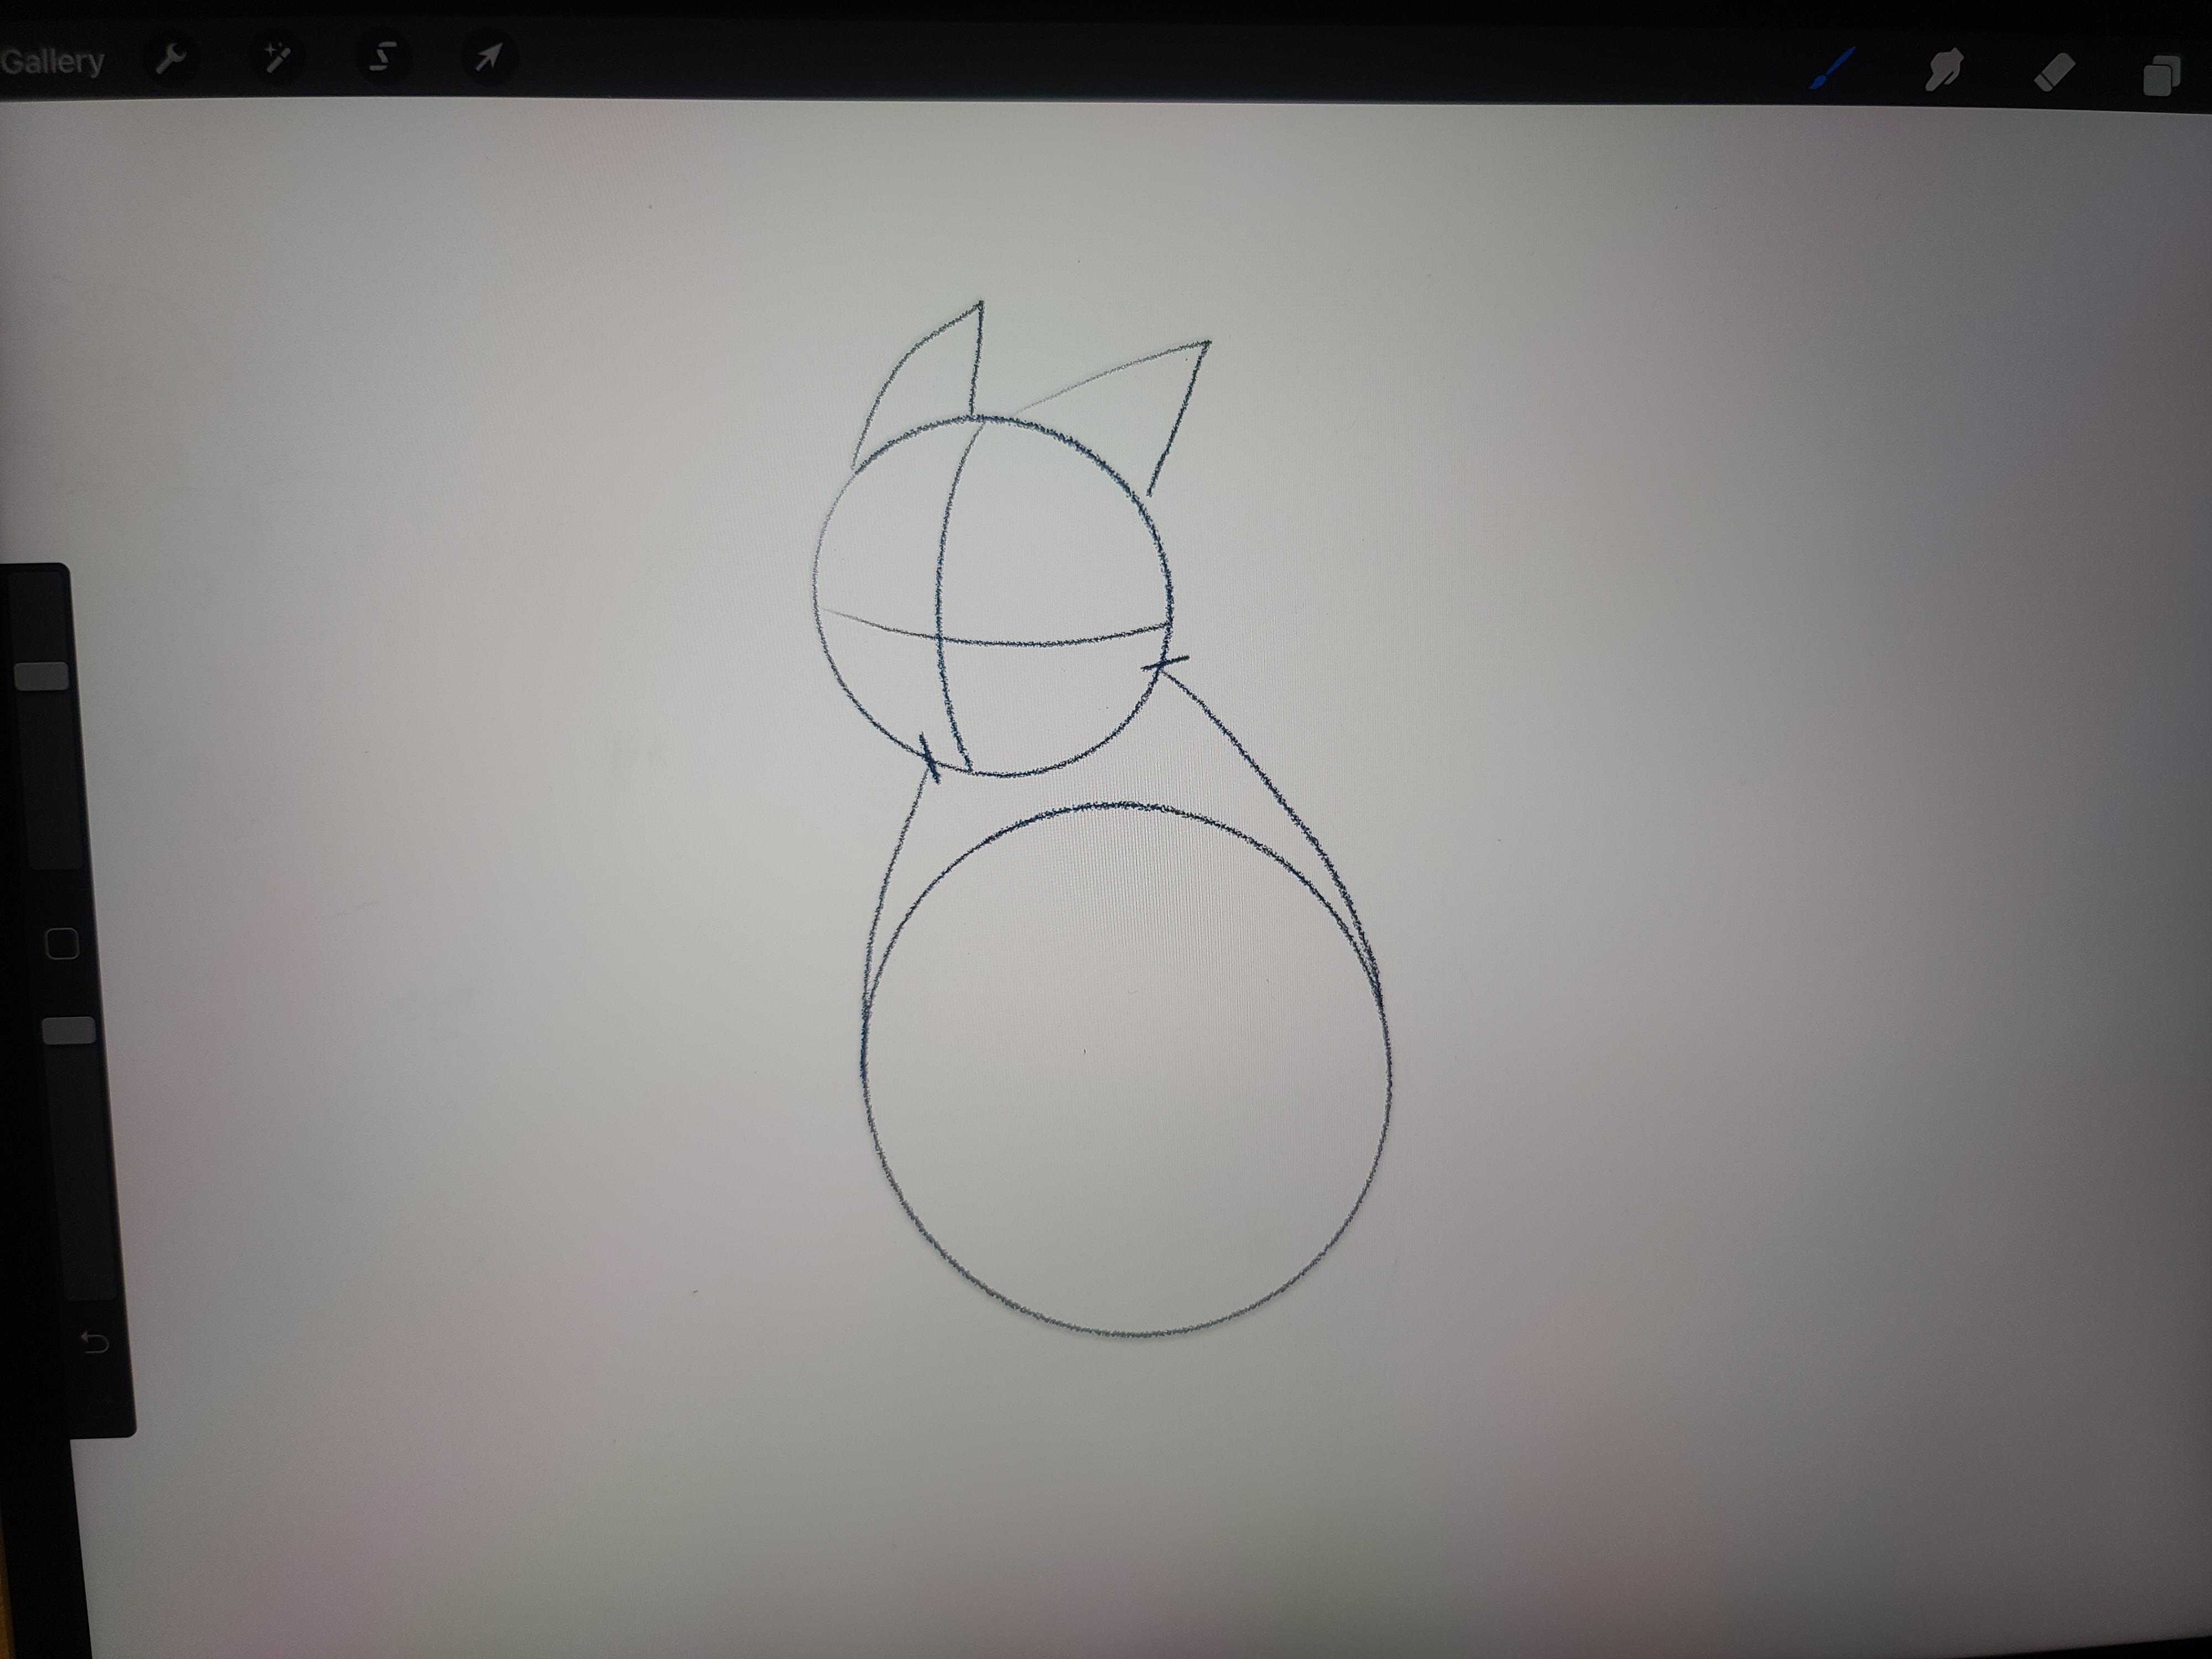Adjust the brush opacity slider handle
The height and width of the screenshot is (1659, 2212).
(69, 1031)
